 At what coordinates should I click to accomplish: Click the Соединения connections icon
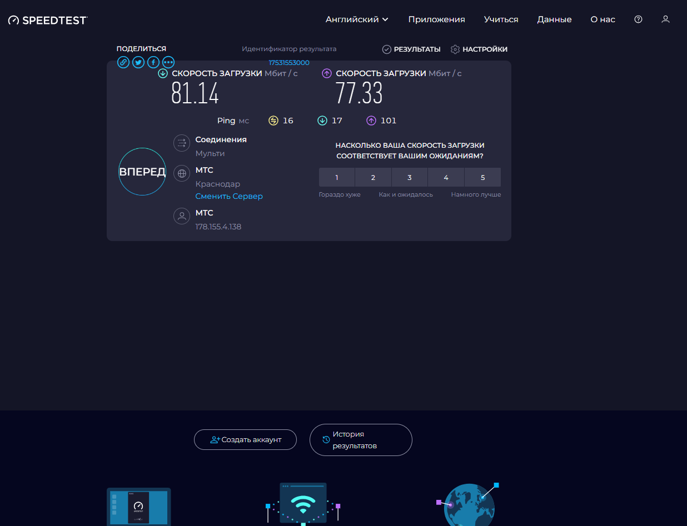click(182, 143)
